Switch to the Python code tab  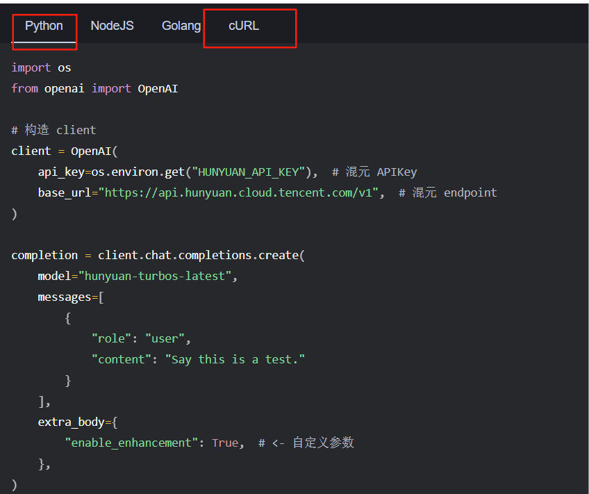(44, 26)
